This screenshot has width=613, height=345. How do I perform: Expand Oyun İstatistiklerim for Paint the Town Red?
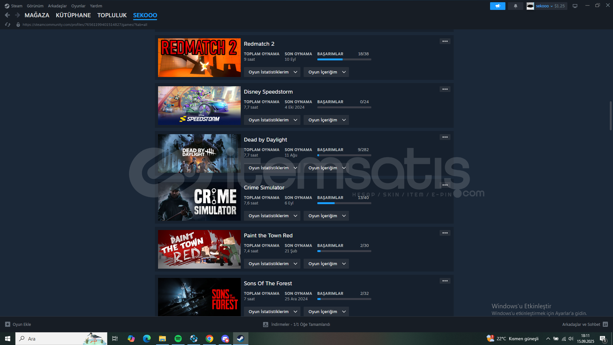[x=272, y=264]
